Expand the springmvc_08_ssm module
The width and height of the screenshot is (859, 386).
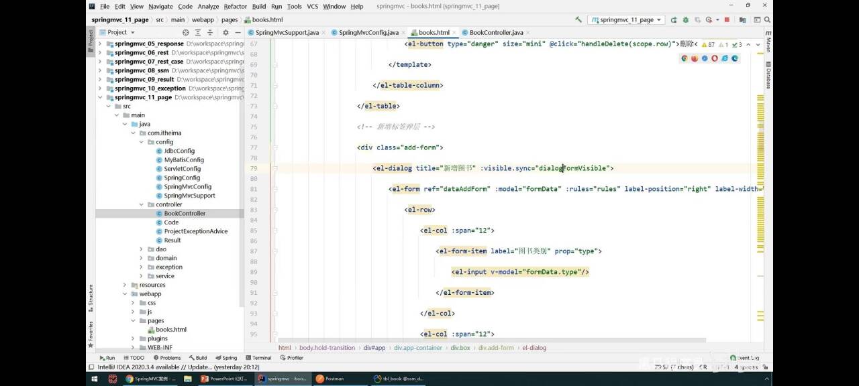point(100,70)
